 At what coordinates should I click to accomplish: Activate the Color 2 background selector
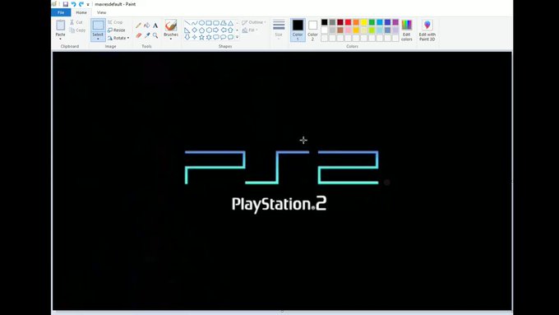pos(312,30)
